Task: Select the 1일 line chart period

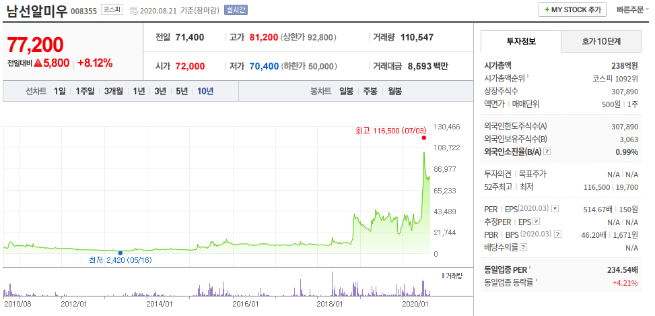Action: [60, 91]
